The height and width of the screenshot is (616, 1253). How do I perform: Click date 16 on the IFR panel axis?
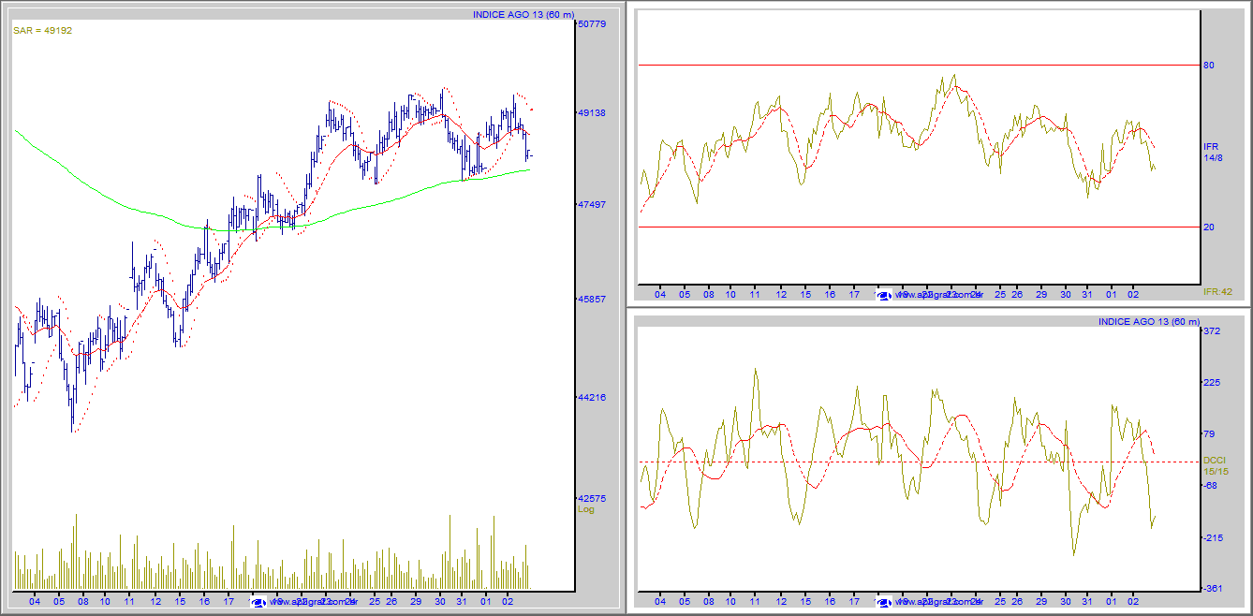click(830, 294)
